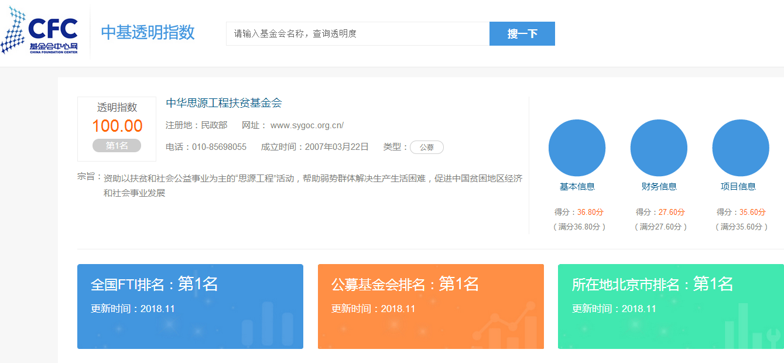
Task: Open 中华思源工程扶贫基金会 foundation name
Action: pos(224,103)
